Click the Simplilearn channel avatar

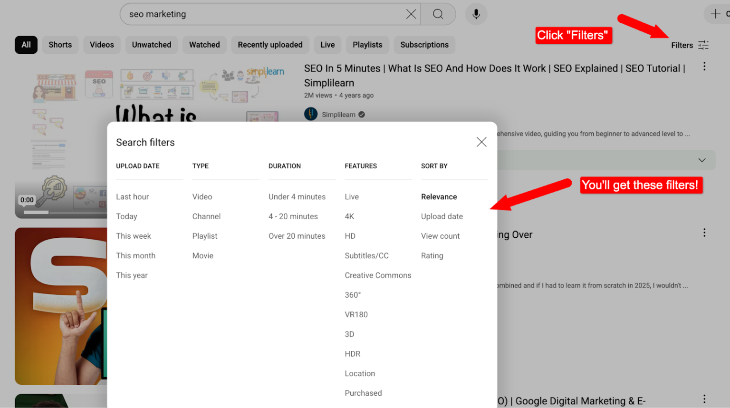[310, 114]
